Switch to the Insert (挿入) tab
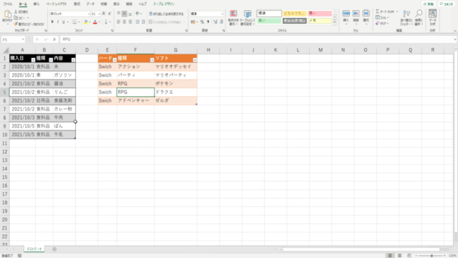 point(36,4)
